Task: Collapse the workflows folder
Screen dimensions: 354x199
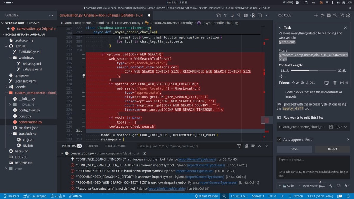Action: coord(10,58)
